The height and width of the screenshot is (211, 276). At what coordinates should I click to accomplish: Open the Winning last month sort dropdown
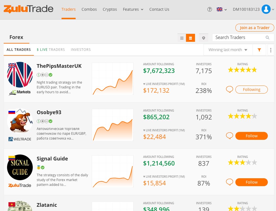coord(228,50)
